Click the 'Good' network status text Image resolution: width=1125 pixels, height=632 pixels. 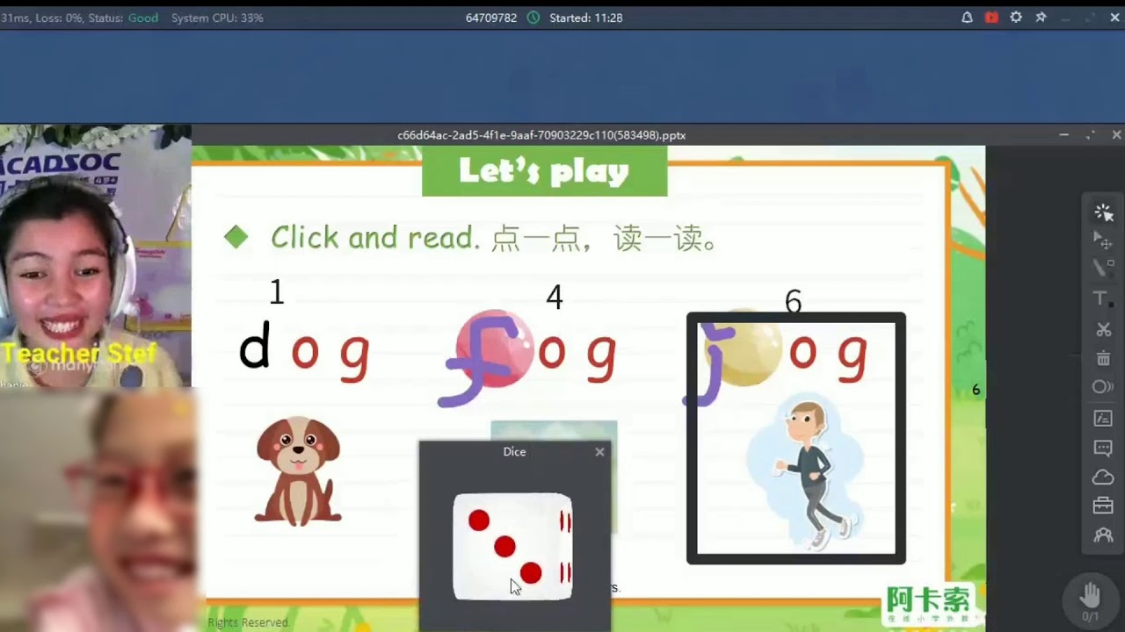(143, 18)
